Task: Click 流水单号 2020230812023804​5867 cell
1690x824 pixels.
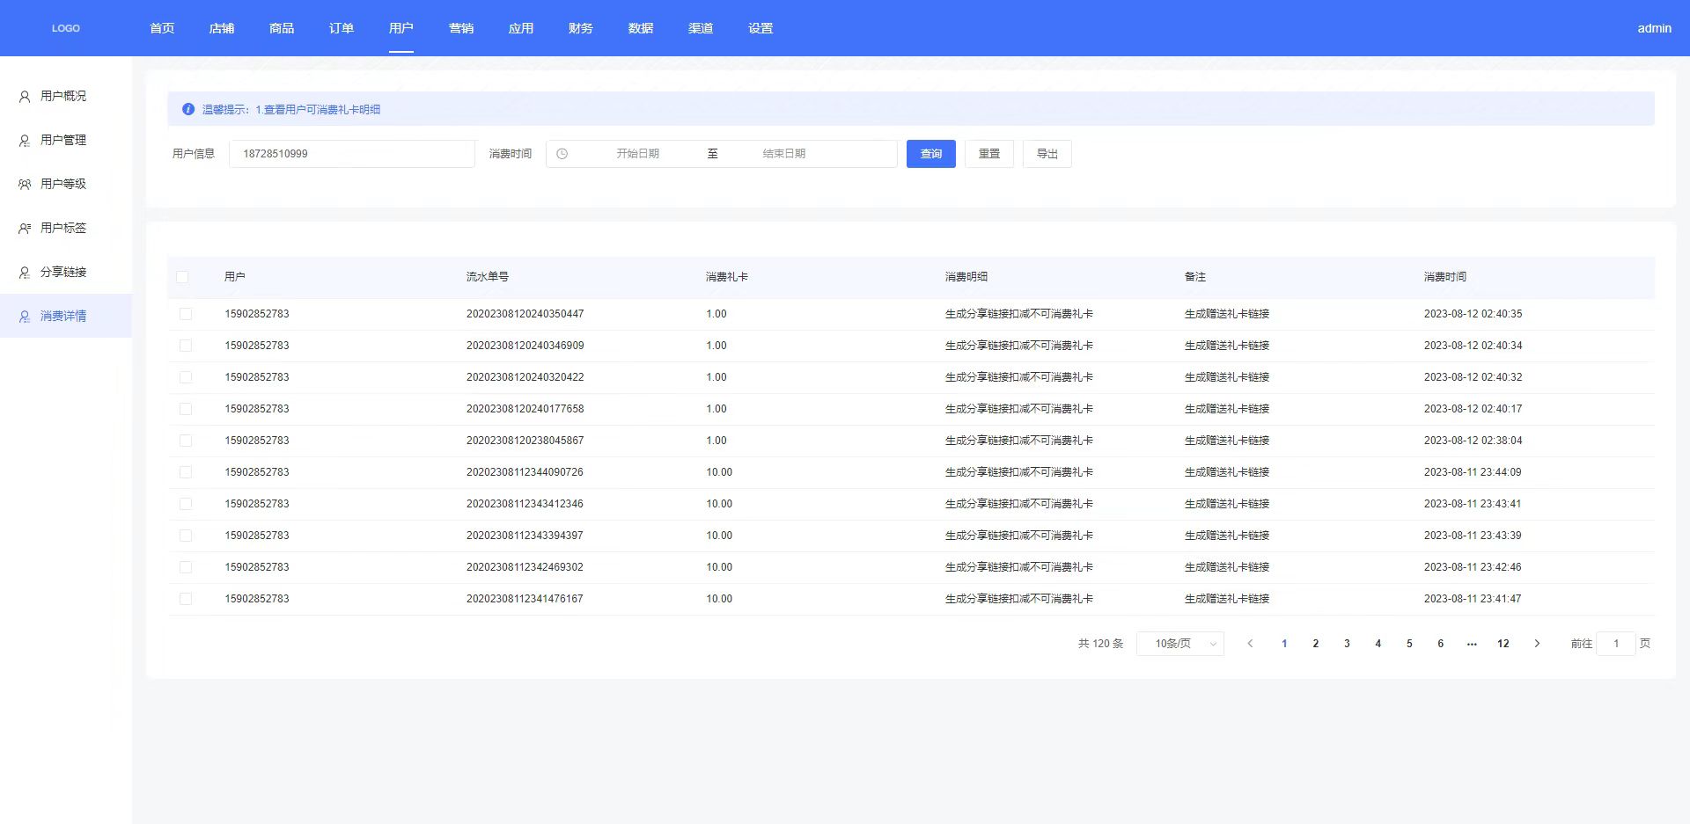Action: (525, 441)
